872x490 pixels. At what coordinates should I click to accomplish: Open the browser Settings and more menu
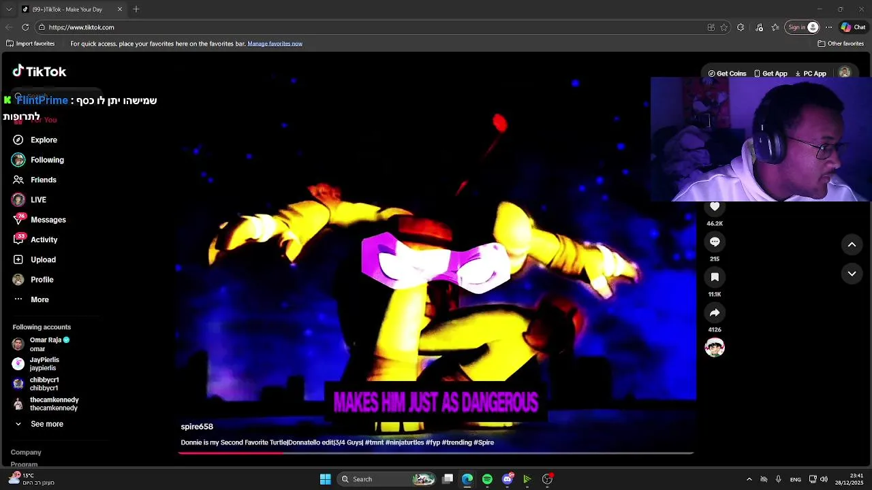(828, 27)
